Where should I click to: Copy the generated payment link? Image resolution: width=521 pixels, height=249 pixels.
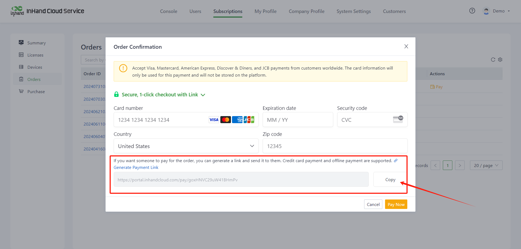(390, 179)
